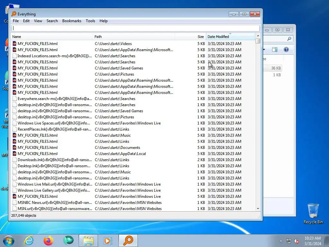
Task: Launch Firefox from taskbar
Action: point(49,241)
